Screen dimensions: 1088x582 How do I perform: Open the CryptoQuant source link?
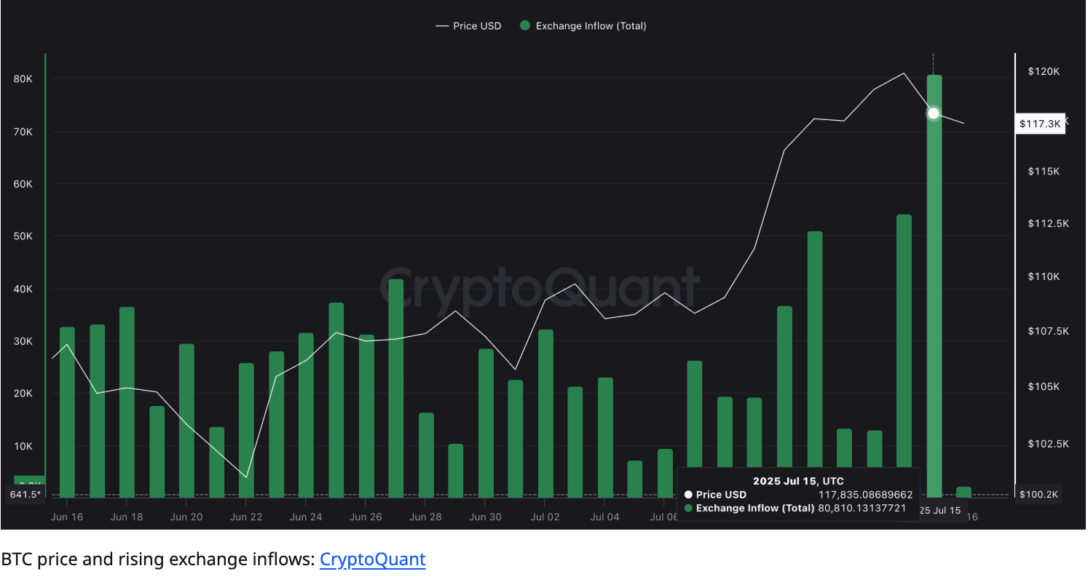point(372,559)
